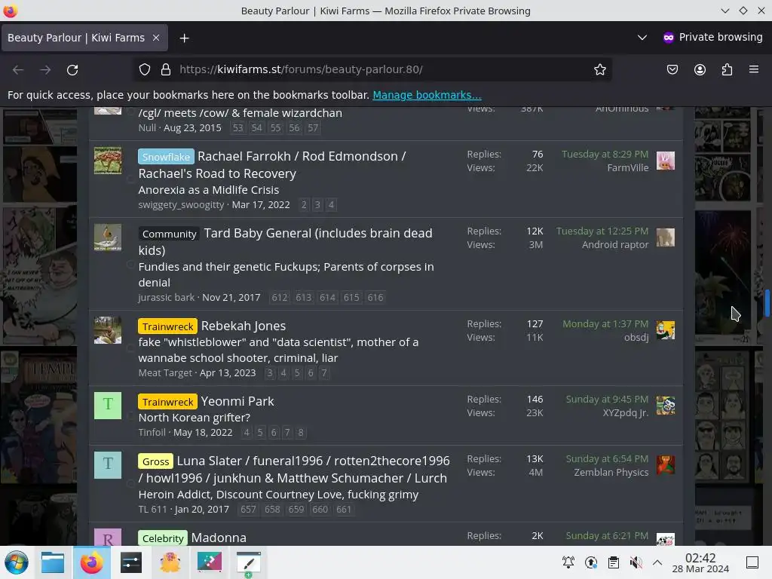Screen dimensions: 772x579
Task: Open latest post Monday at 1:37 PM
Action: pos(605,324)
